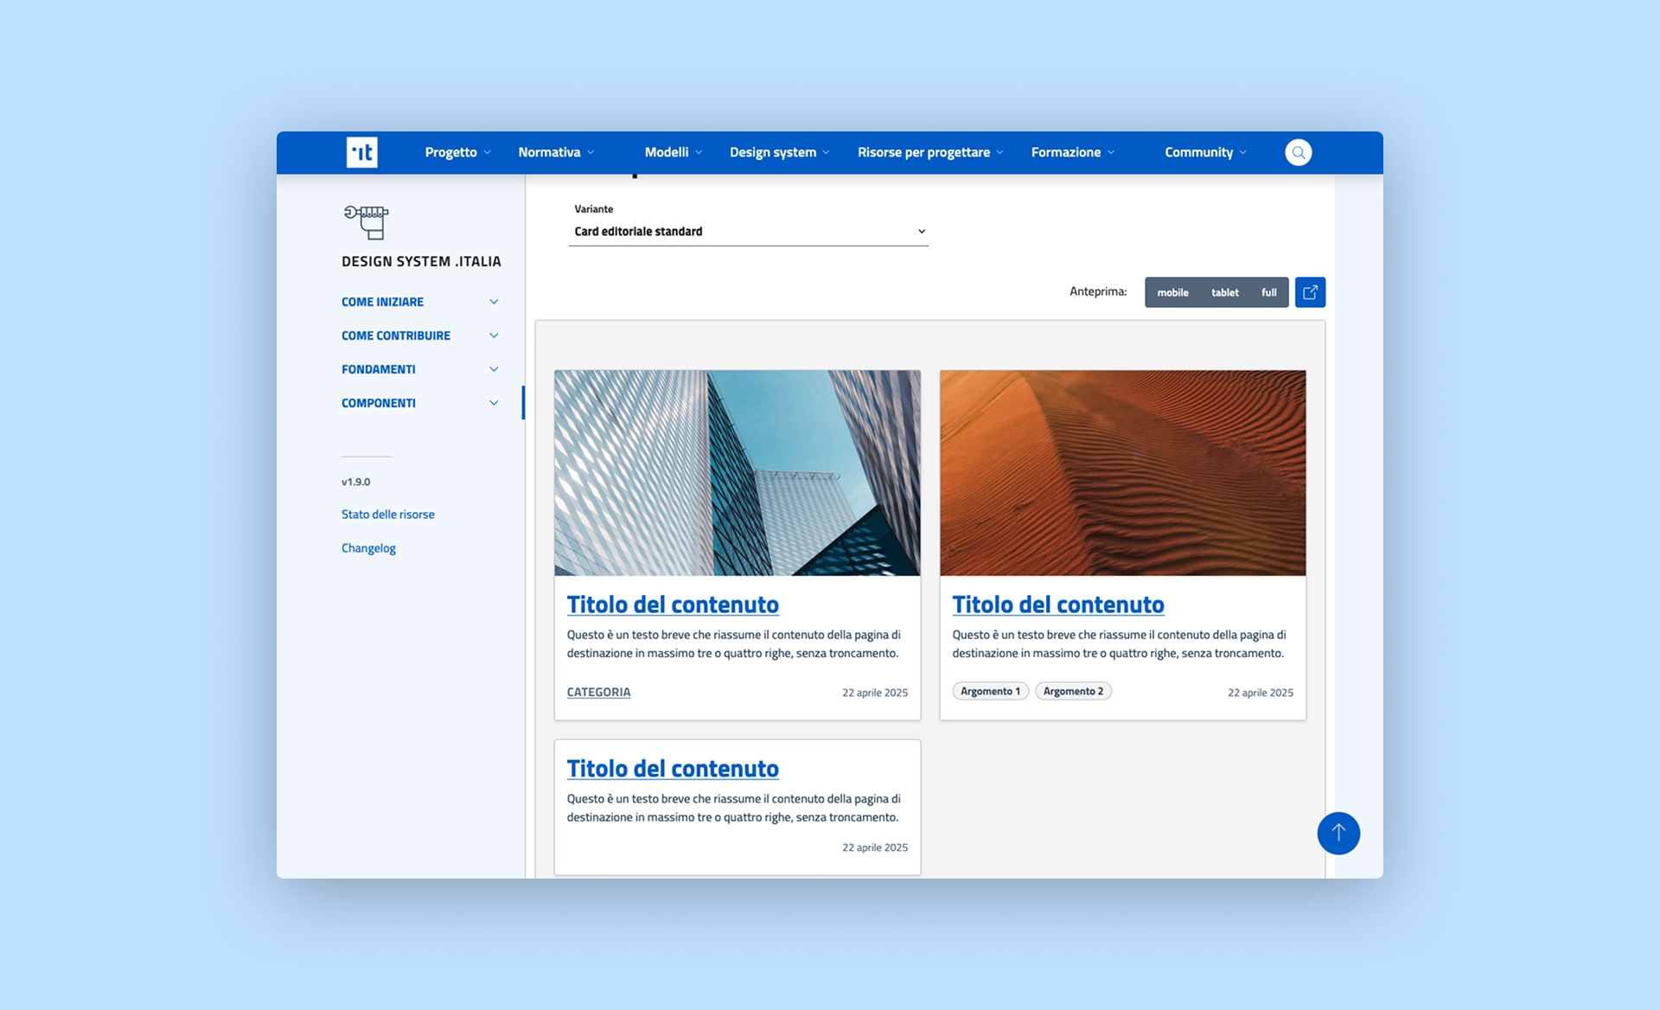Switch preview to full width

pyautogui.click(x=1268, y=292)
